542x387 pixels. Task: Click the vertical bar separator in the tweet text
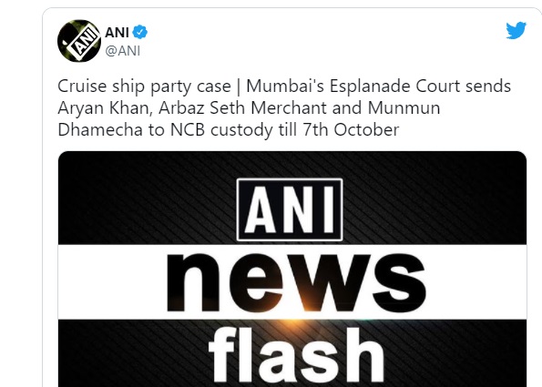[x=239, y=87]
